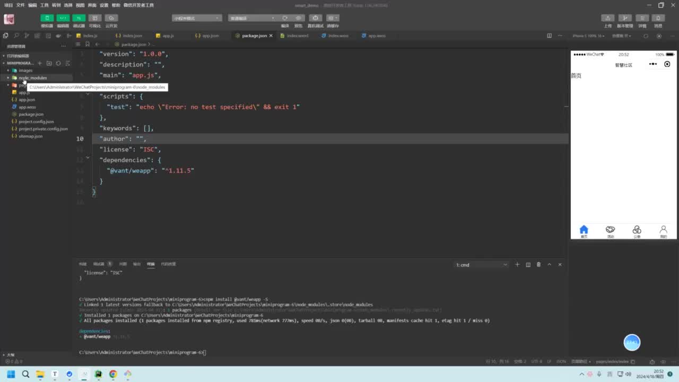
Task: Open the search icon in activity bar
Action: click(x=16, y=36)
